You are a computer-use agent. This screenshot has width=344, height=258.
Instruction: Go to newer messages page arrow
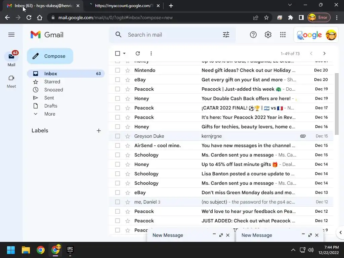click(311, 53)
